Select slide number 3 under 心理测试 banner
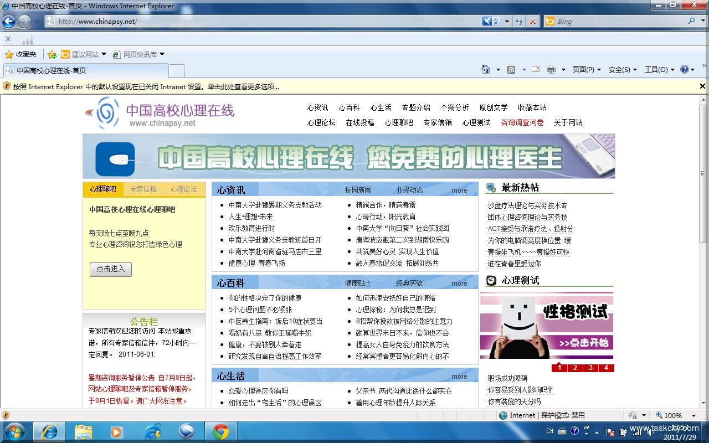The height and width of the screenshot is (443, 709). [x=590, y=368]
